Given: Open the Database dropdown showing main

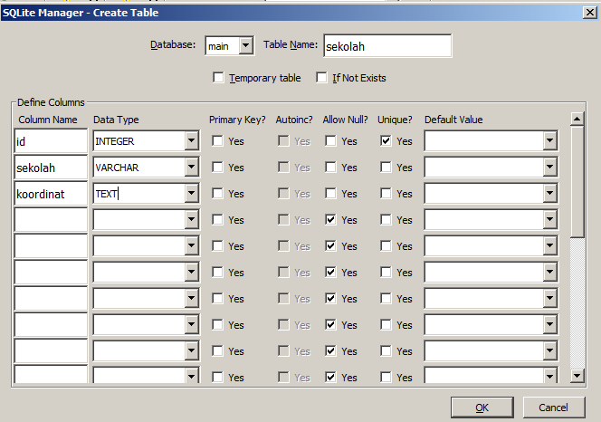Looking at the screenshot, I should 245,46.
